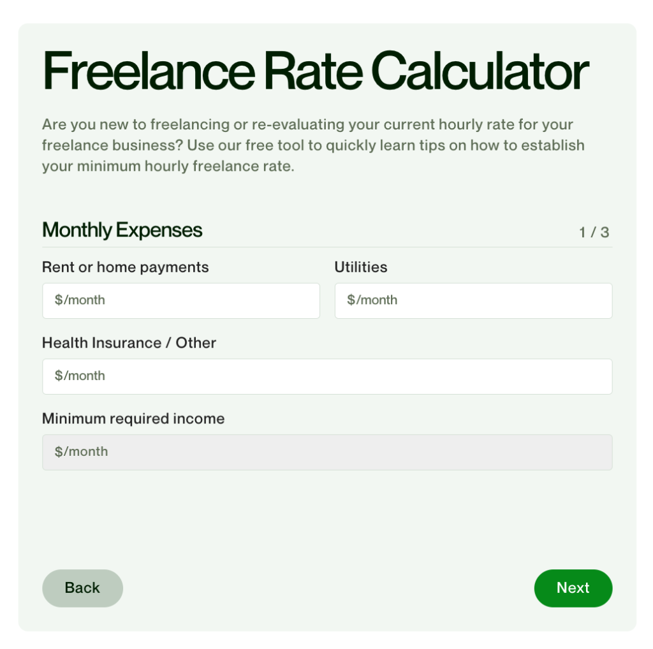Focus the Utilities amount field

coord(473,300)
